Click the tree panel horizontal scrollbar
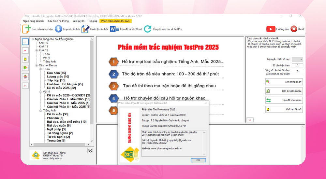The image size is (326, 179). [x=60, y=145]
